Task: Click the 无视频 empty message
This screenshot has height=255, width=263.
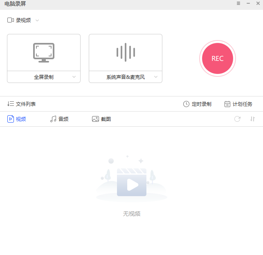Action: (x=132, y=214)
